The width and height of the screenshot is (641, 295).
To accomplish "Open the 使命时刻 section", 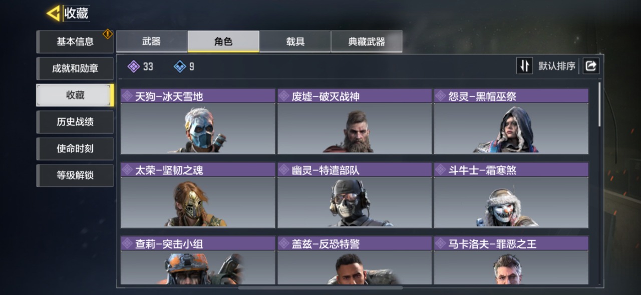I will pyautogui.click(x=75, y=148).
